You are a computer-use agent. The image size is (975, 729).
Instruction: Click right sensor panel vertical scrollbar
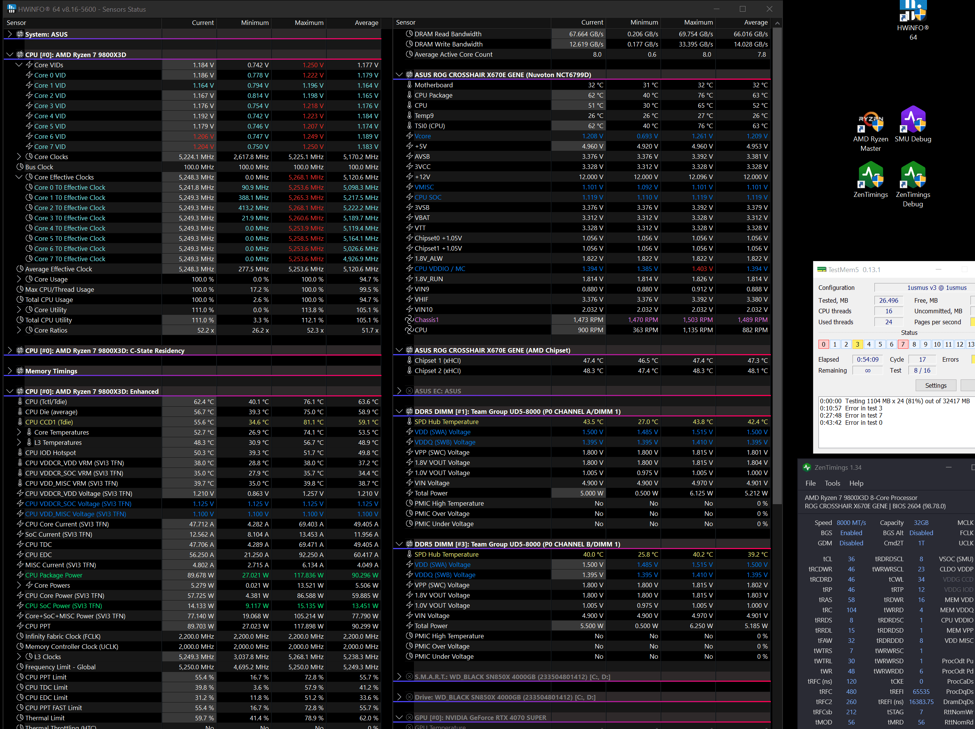click(777, 265)
